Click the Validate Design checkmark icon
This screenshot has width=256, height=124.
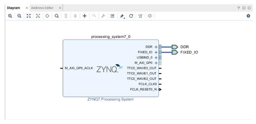[112, 16]
